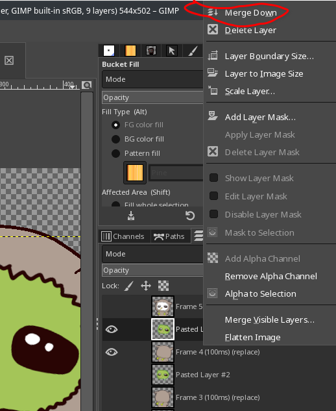Click the Add Layer Mask icon
This screenshot has height=411, width=336.
213,116
